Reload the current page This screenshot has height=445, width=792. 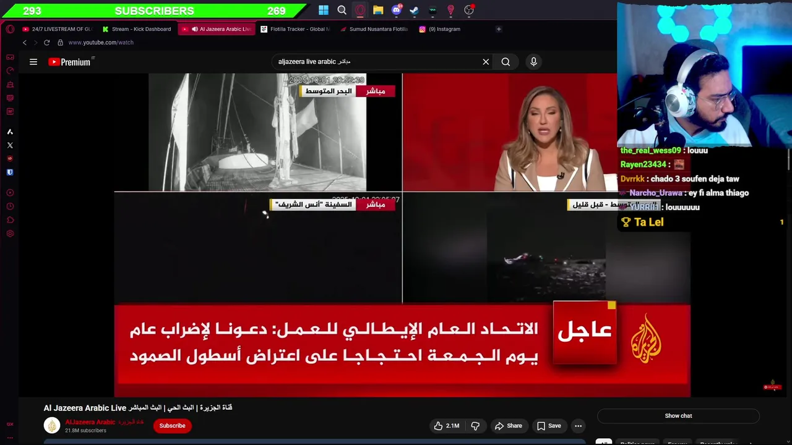tap(46, 43)
